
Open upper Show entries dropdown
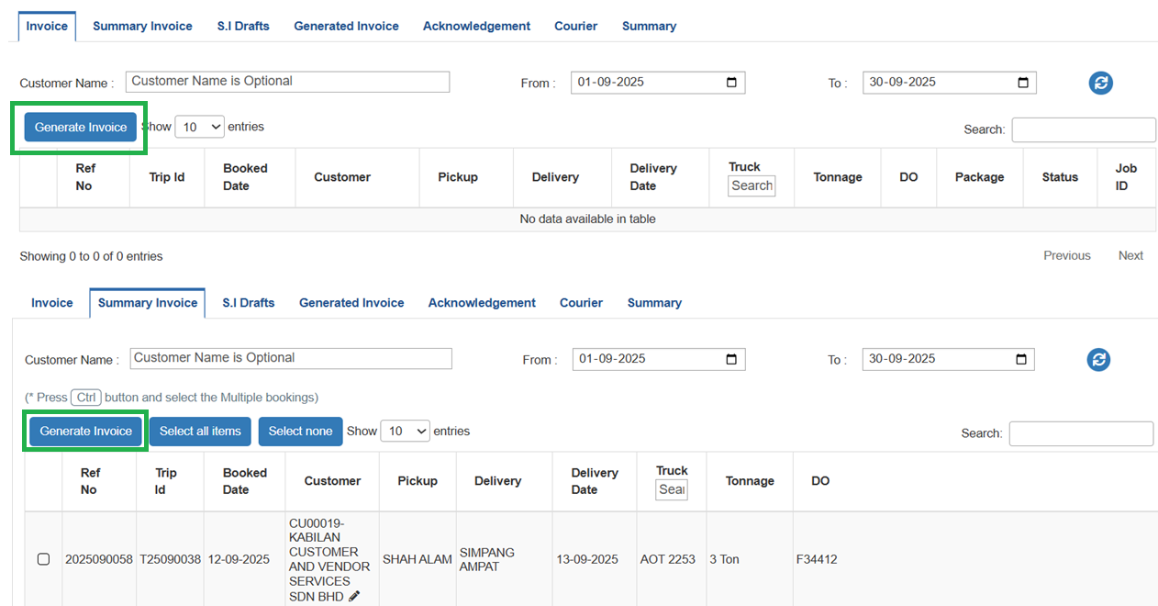point(199,127)
